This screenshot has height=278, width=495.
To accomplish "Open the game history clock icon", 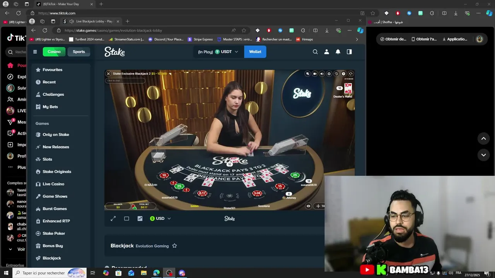I will point(336,74).
